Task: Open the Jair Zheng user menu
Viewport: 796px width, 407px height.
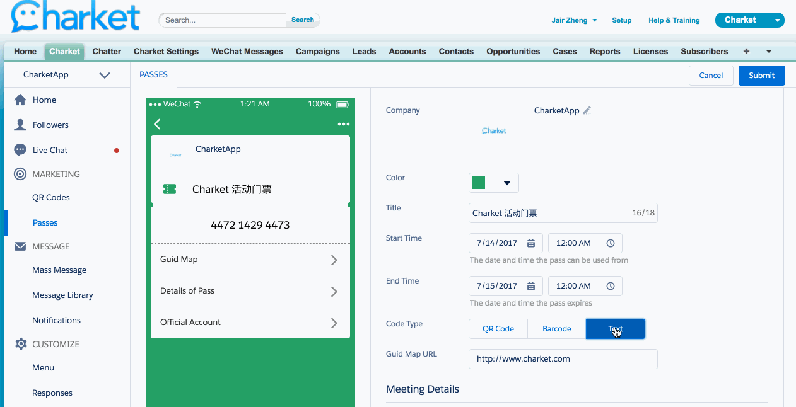Action: [574, 20]
